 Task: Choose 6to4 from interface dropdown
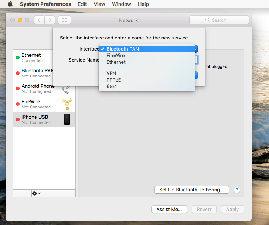pos(147,86)
